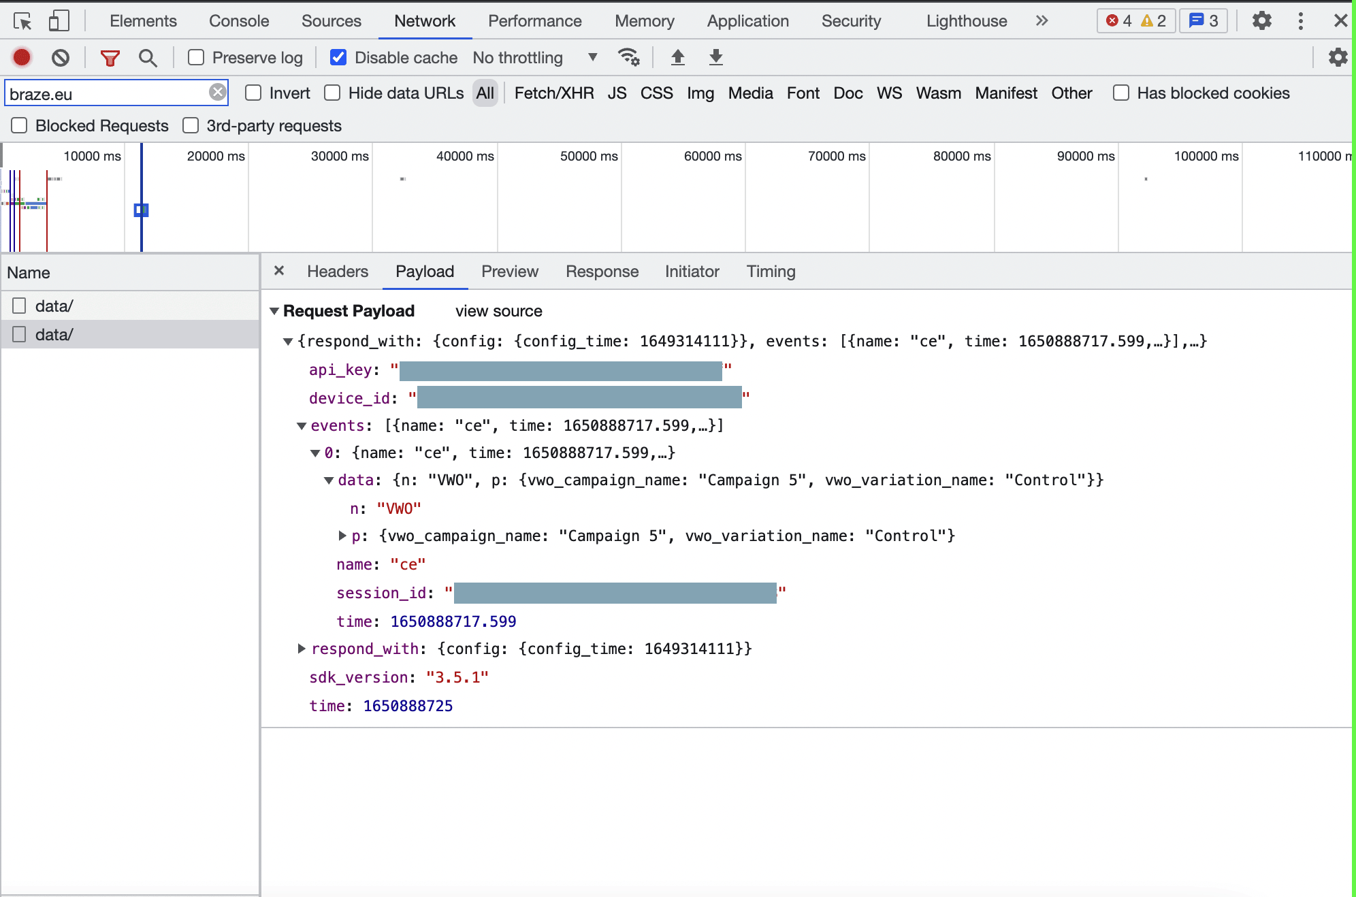Toggle the red filter funnel icon
Screen dimensions: 1356x897
click(110, 58)
